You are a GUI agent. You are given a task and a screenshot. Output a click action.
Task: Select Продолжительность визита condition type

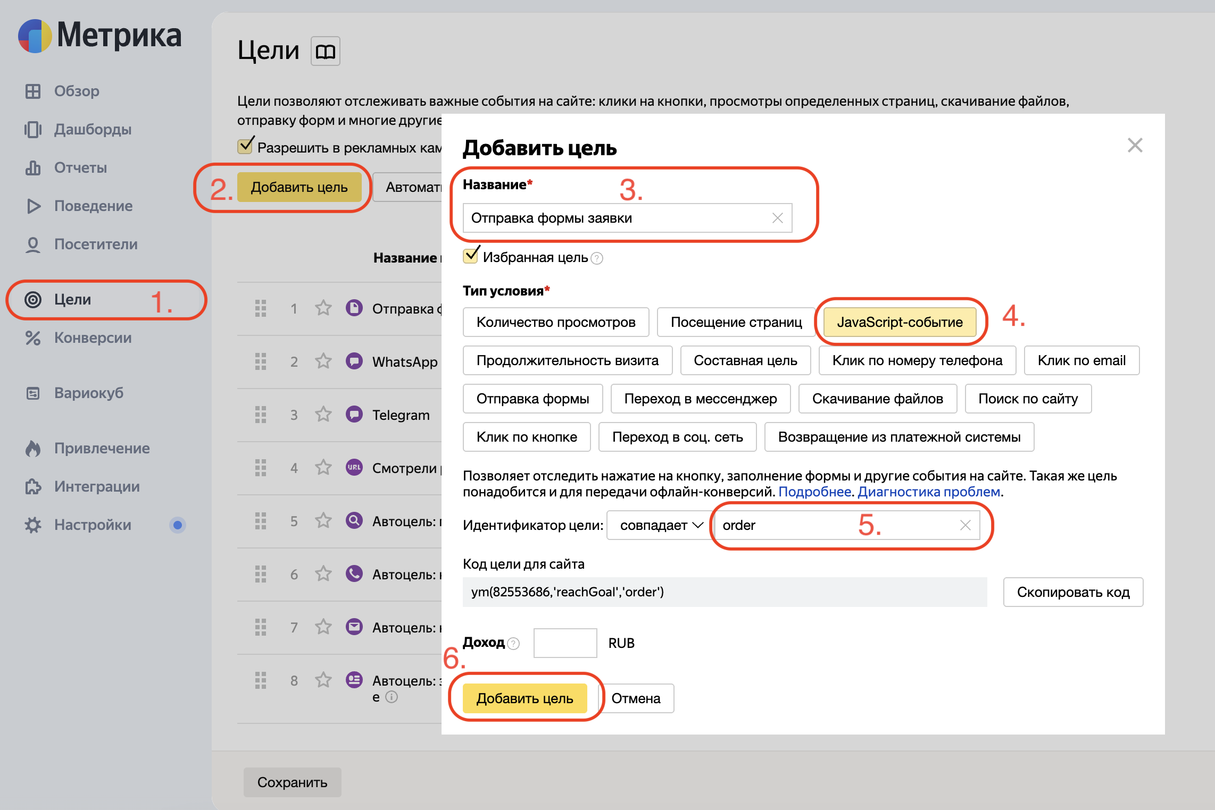(568, 360)
